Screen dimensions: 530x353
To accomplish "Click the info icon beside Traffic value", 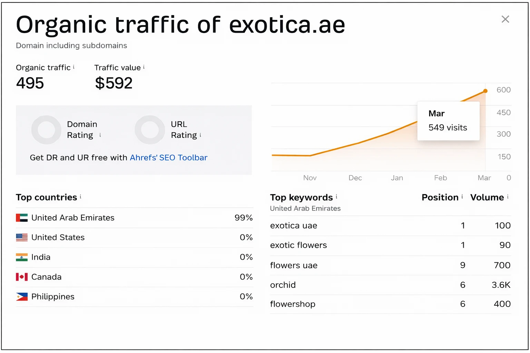I will pos(144,66).
